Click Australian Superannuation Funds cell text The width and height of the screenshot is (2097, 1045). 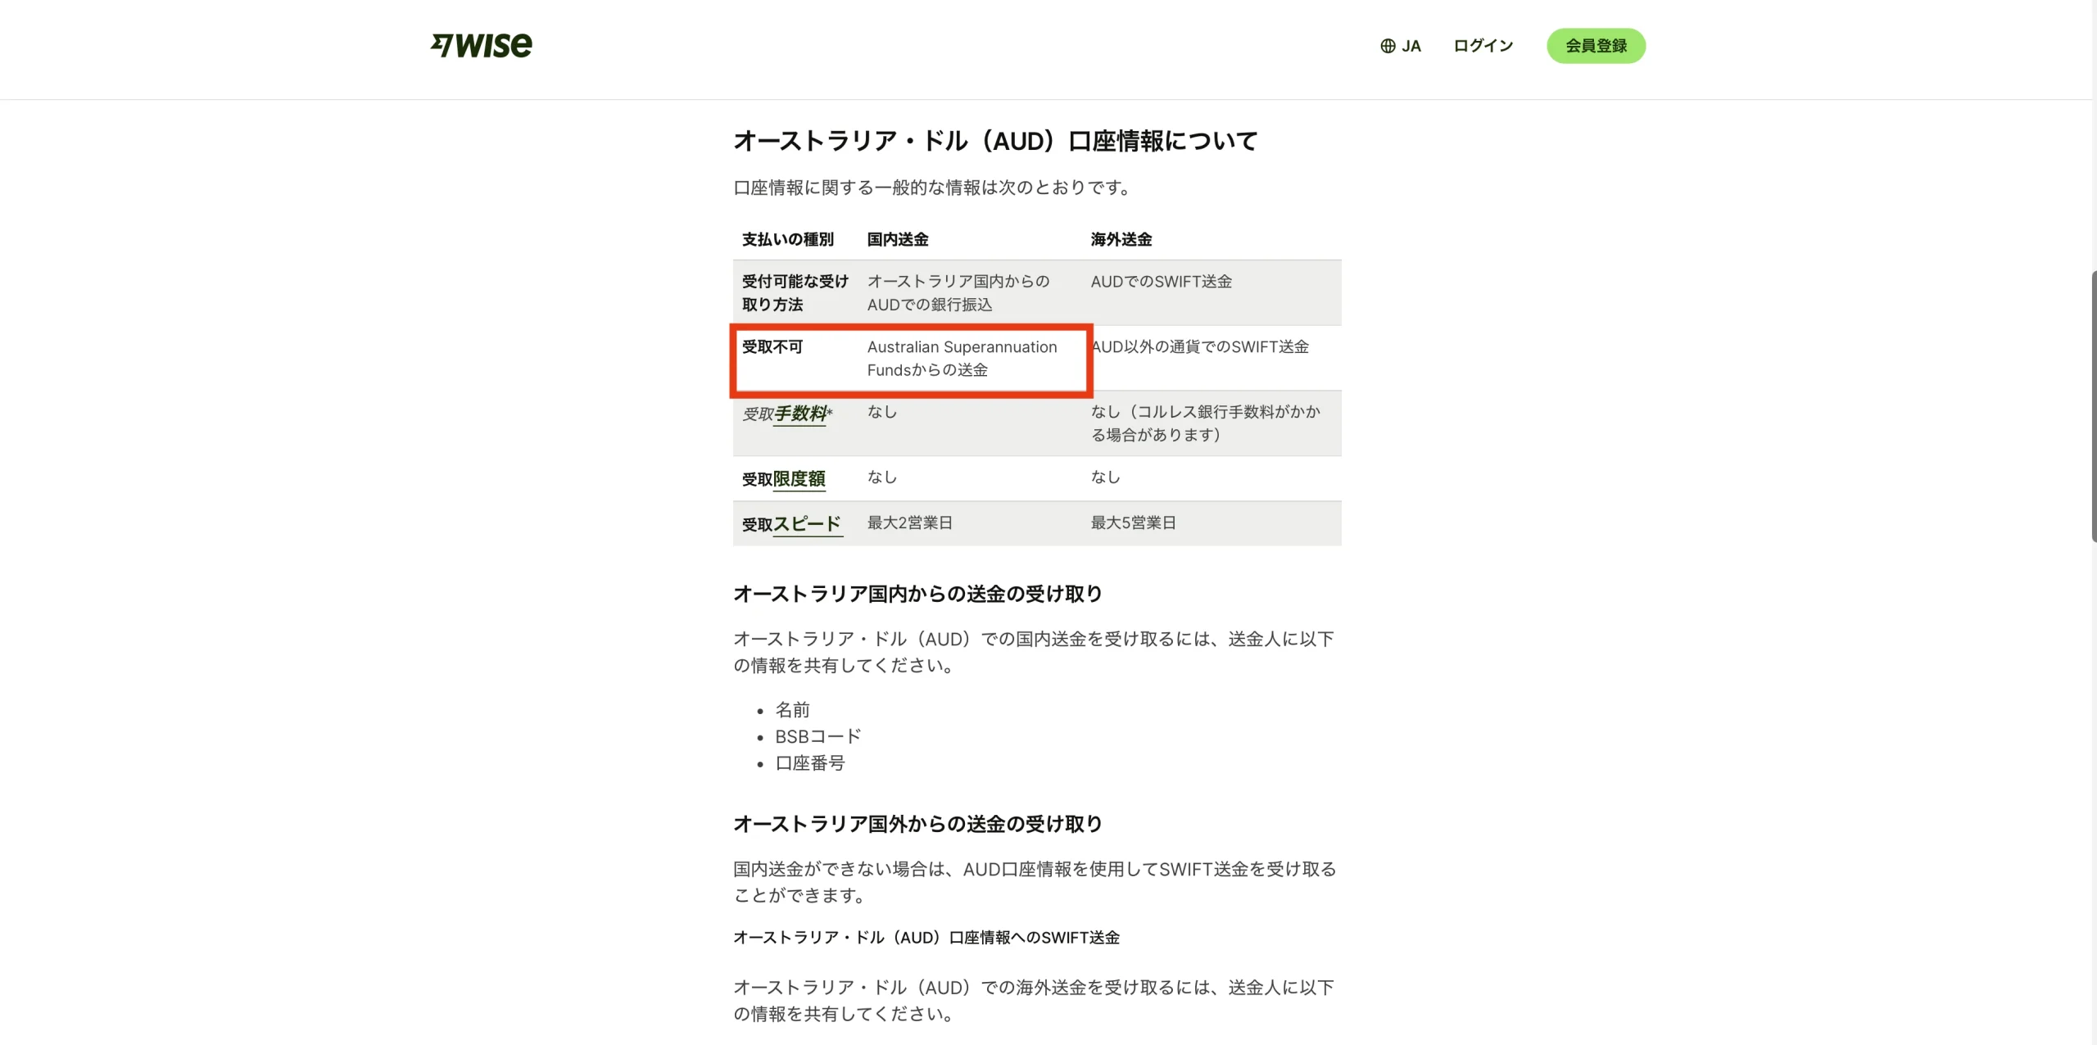click(x=962, y=358)
